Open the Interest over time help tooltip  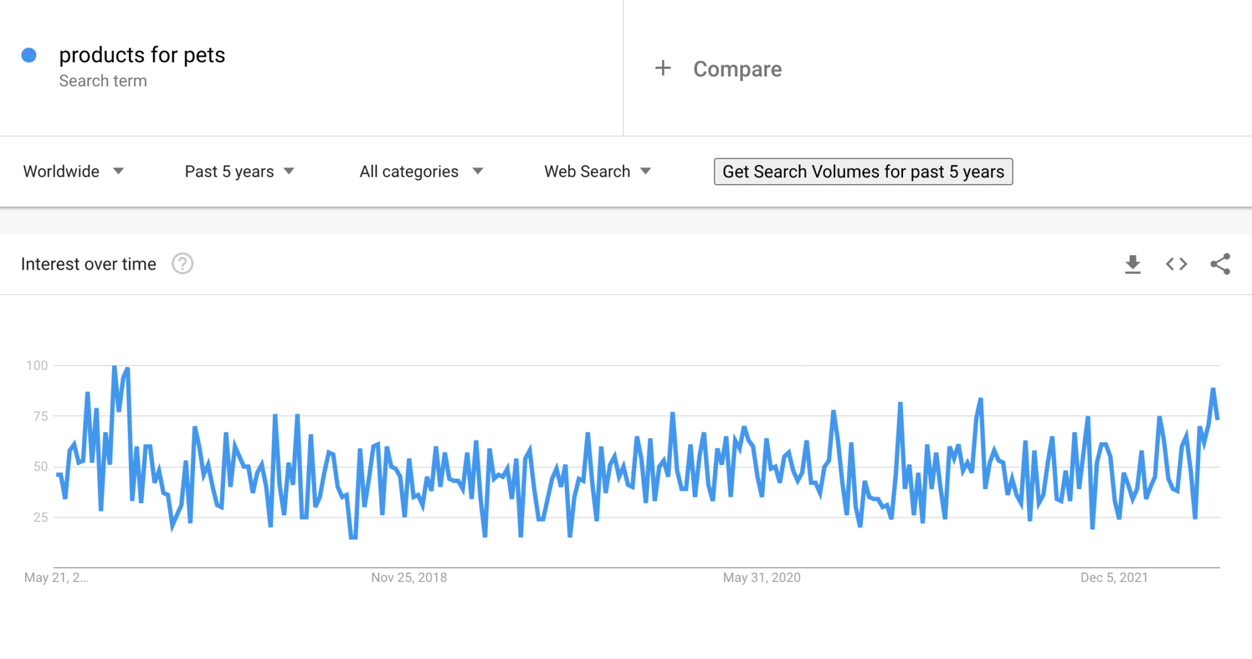click(x=182, y=263)
